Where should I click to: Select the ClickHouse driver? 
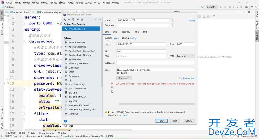click(x=74, y=68)
